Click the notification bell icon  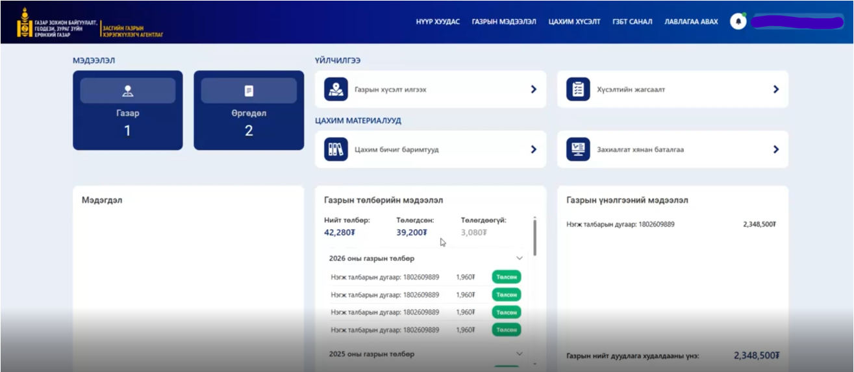[738, 21]
